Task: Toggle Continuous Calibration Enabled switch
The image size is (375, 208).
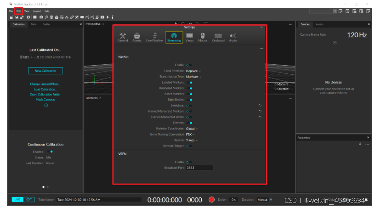Action: point(50,152)
